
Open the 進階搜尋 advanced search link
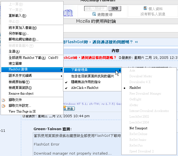click(x=105, y=15)
